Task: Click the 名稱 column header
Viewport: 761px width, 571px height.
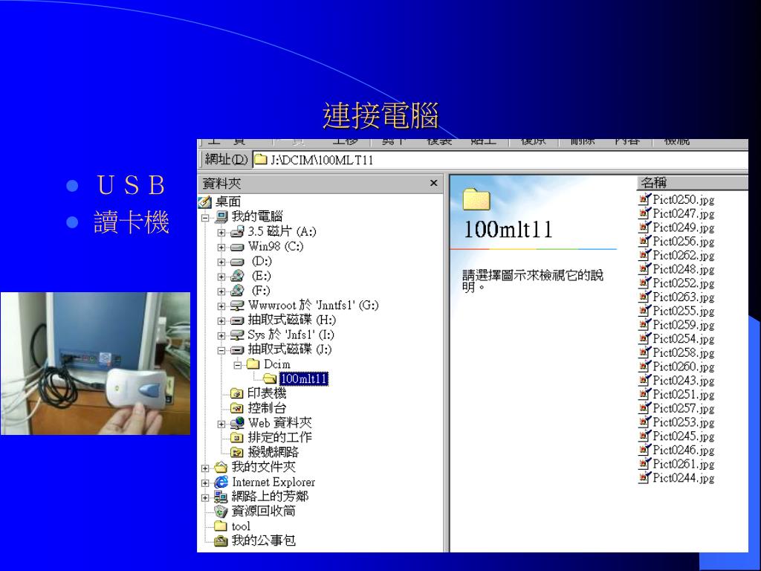Action: point(693,183)
